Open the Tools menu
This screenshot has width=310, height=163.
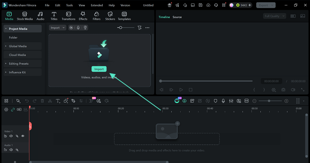tap(69, 5)
